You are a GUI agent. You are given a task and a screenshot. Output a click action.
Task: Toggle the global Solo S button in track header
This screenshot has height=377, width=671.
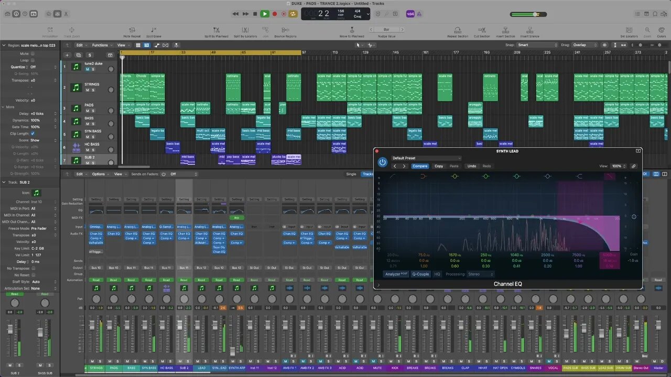pos(90,55)
